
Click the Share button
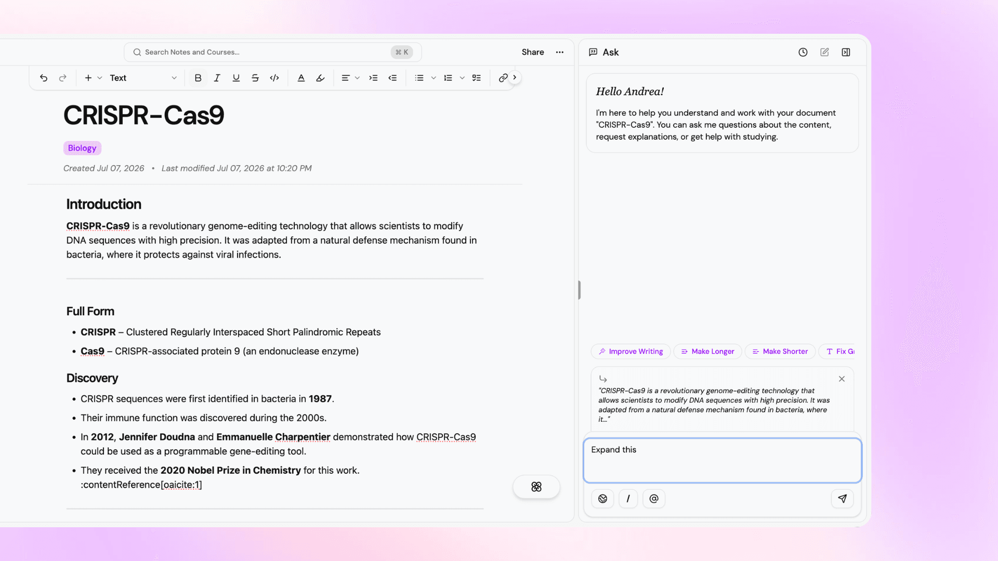[533, 52]
